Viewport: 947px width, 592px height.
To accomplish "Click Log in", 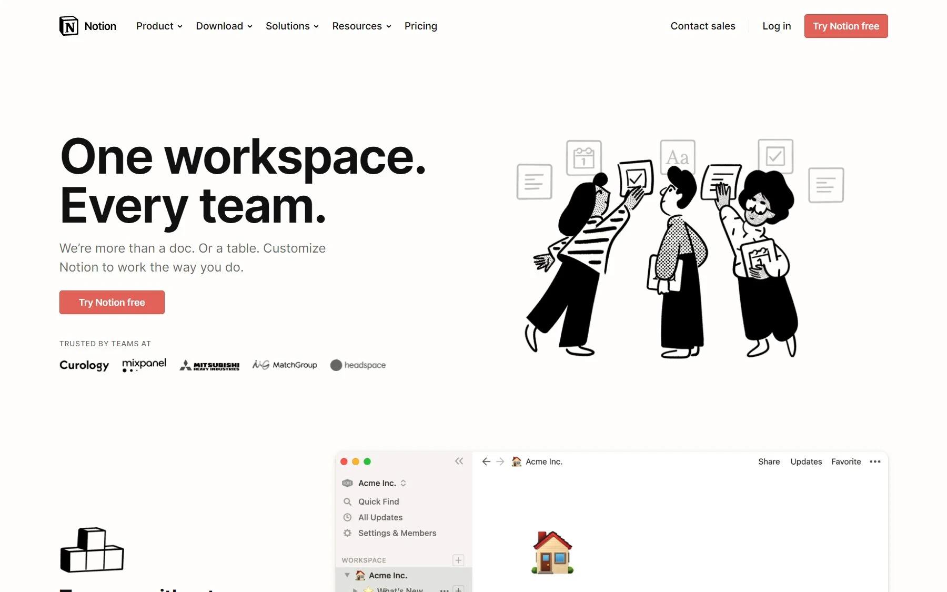I will (777, 26).
